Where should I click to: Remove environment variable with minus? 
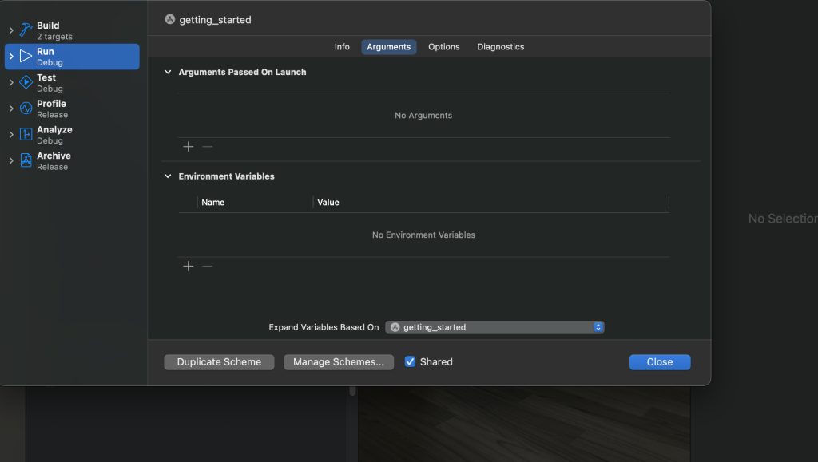(207, 267)
